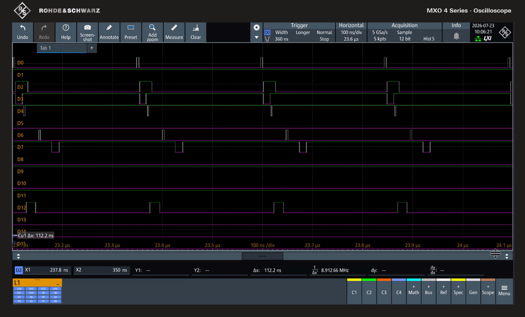The image size is (525, 317).
Task: Click the Undo arrow button
Action: point(23,32)
